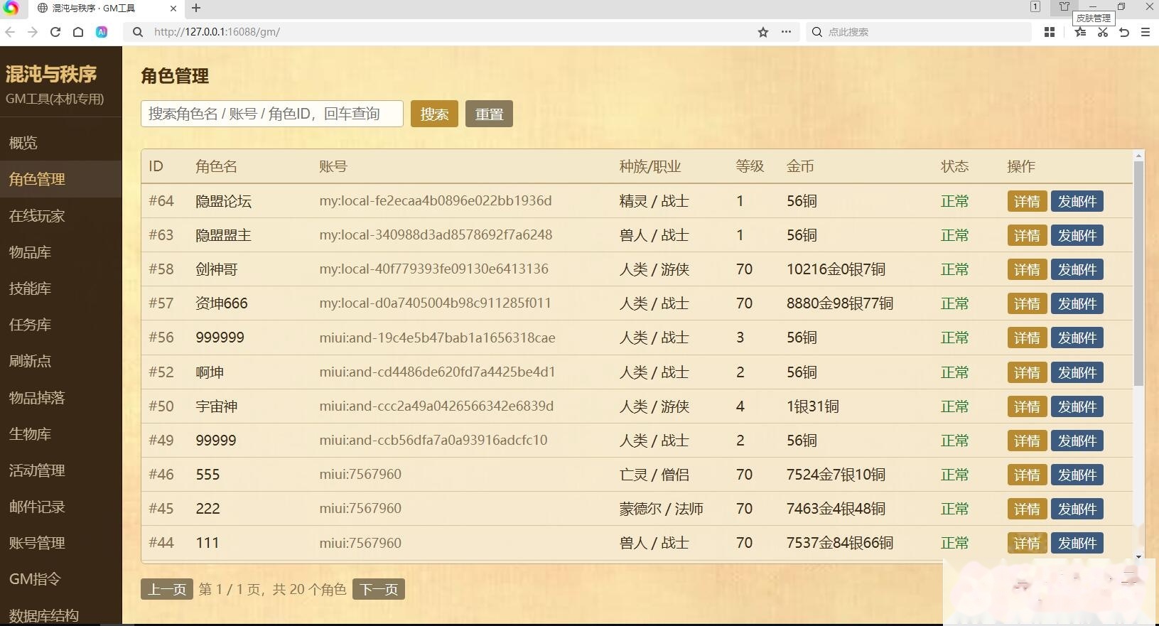This screenshot has width=1159, height=626.
Task: Send mail to character 剑神哥
Action: pos(1077,269)
